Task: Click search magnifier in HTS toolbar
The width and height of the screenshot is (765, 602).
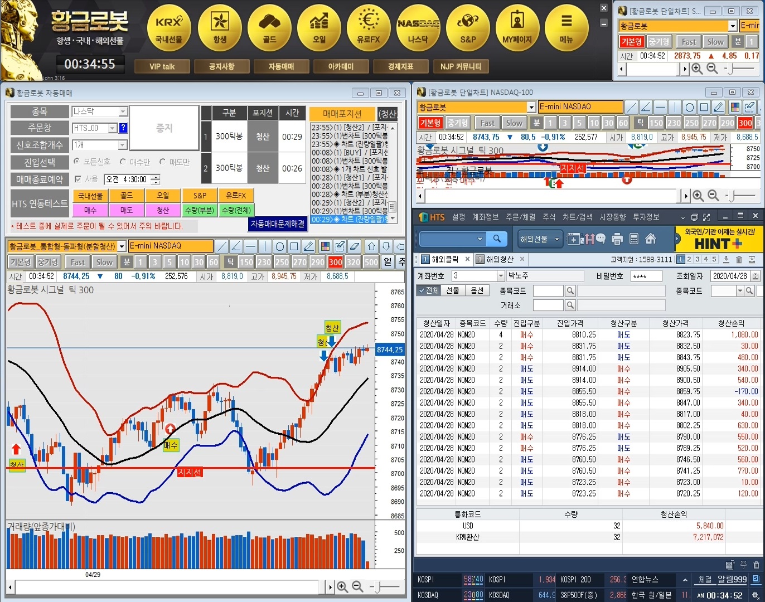Action: (496, 239)
